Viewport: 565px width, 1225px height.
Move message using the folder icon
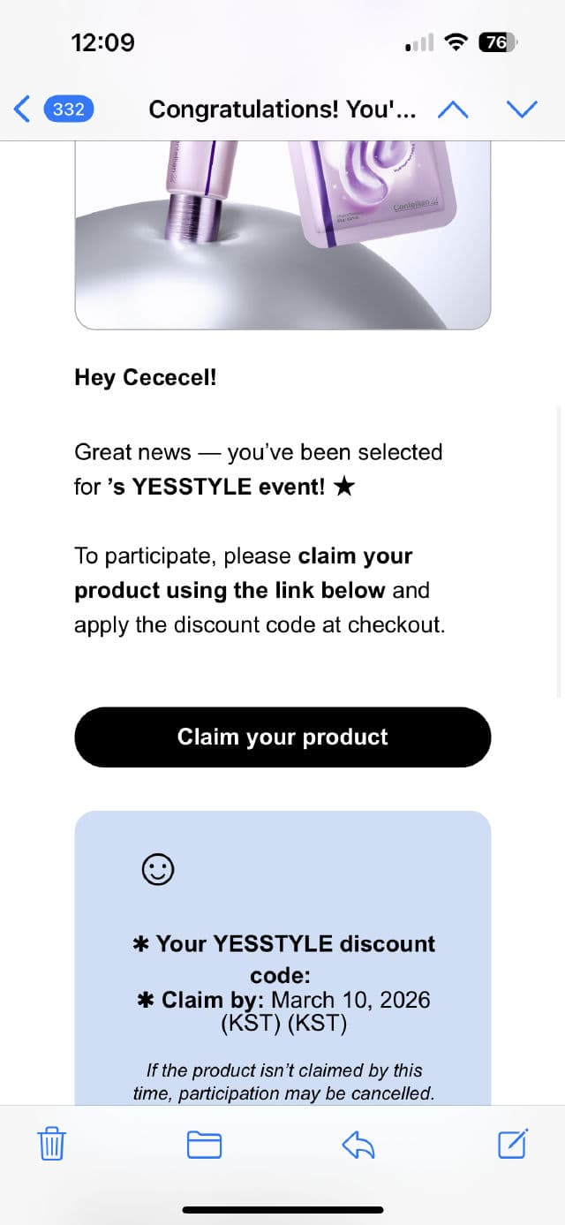click(204, 1145)
